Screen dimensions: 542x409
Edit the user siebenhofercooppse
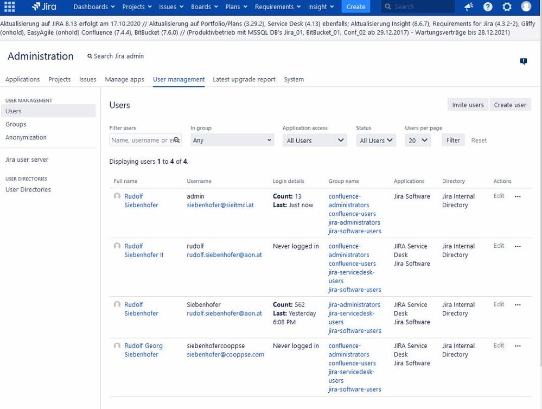(499, 345)
